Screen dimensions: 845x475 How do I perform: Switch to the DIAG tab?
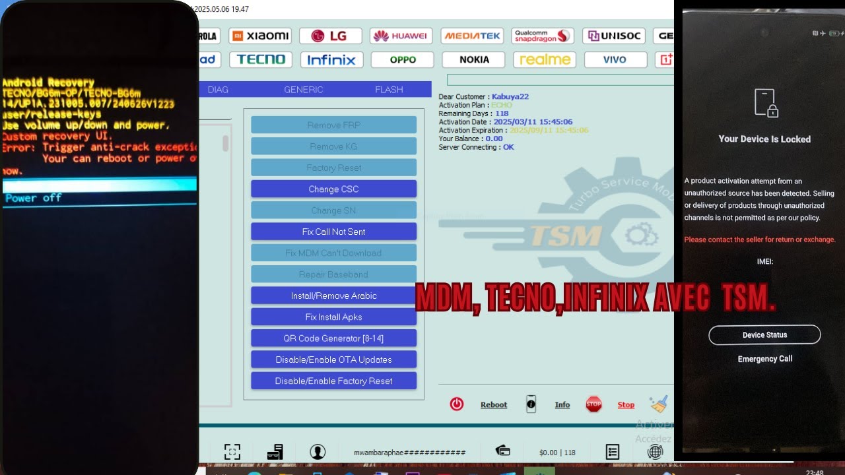[x=218, y=90]
